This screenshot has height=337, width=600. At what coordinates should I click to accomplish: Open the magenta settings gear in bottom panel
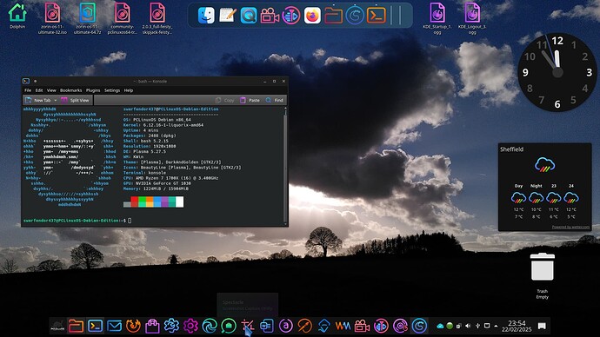pos(190,326)
